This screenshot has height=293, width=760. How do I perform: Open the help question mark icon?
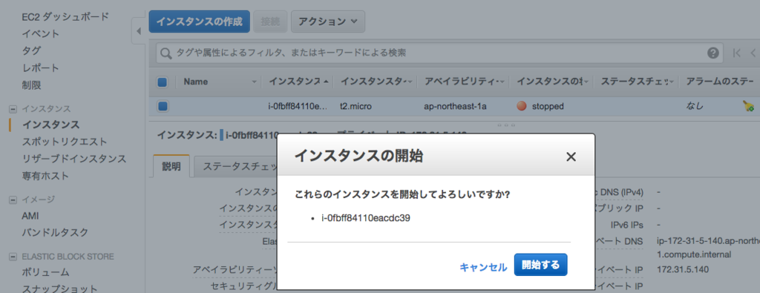(x=713, y=53)
